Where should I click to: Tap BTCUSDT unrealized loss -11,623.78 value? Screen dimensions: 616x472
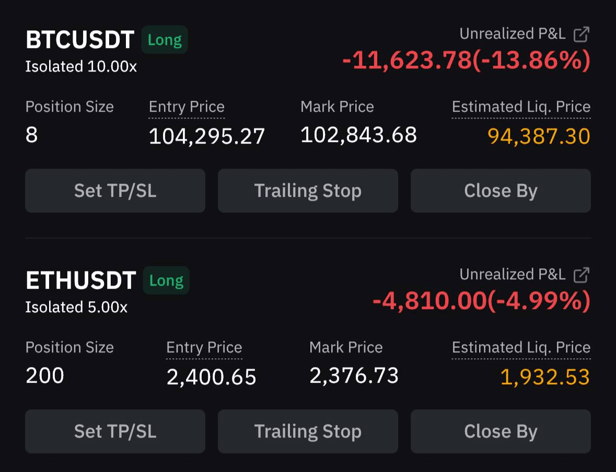click(x=407, y=61)
